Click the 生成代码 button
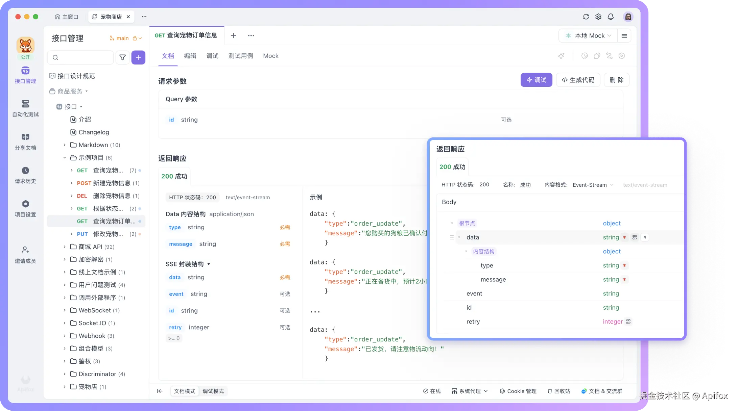Image resolution: width=738 pixels, height=411 pixels. click(x=578, y=80)
